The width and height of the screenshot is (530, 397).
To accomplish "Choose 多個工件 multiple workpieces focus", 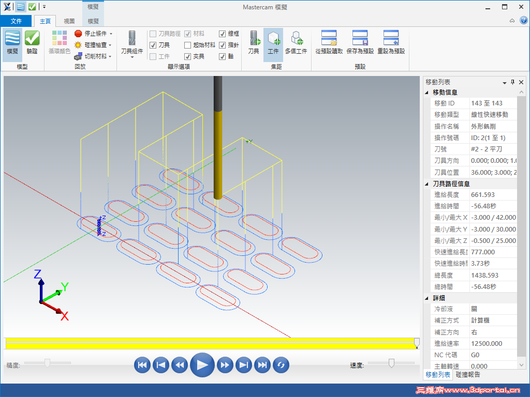I will point(296,43).
